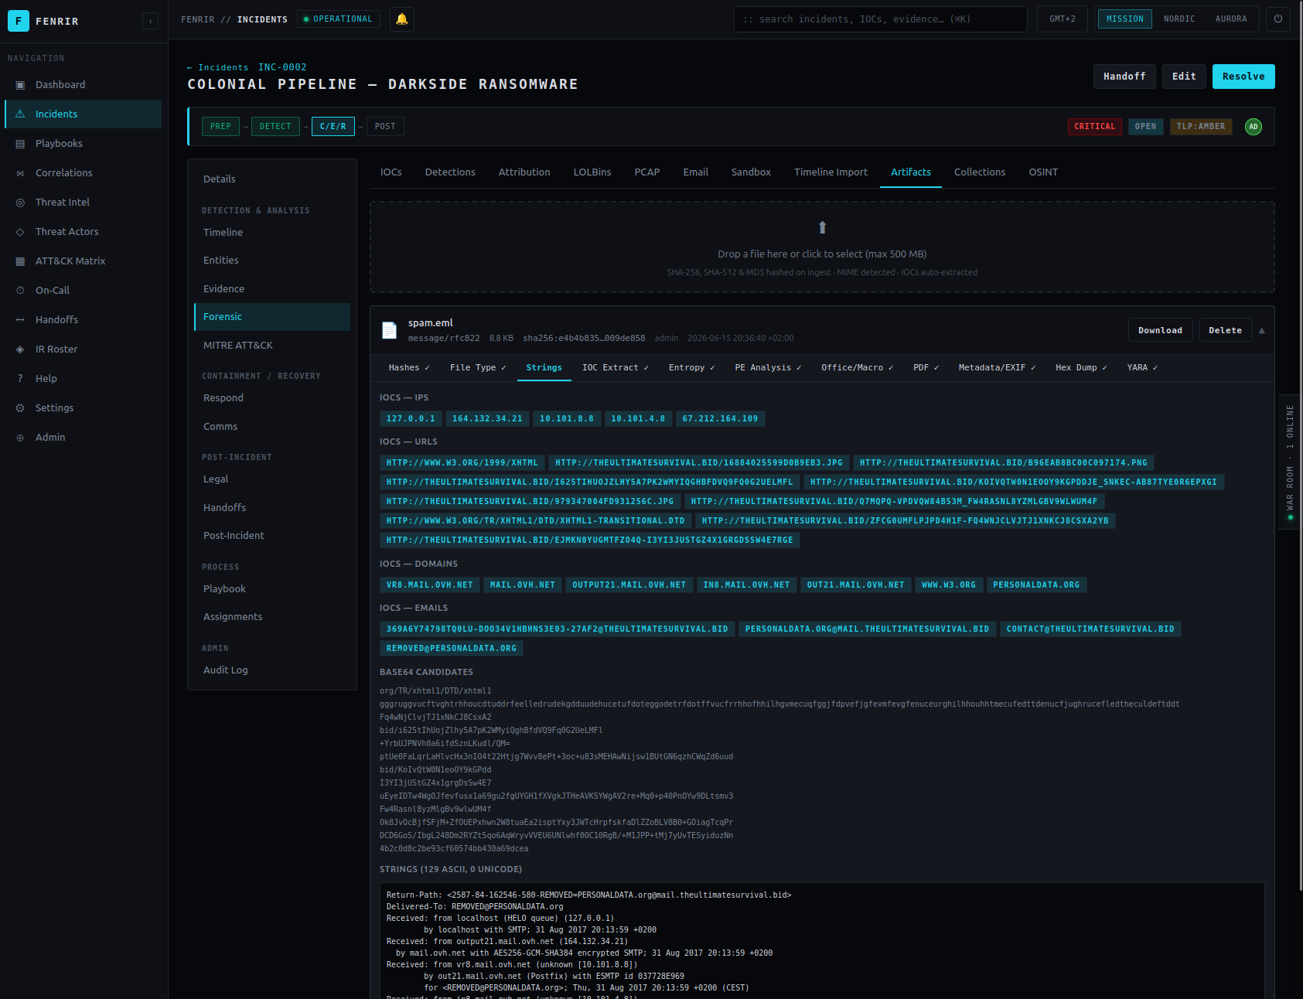Click the CRITICAL severity badge
The height and width of the screenshot is (999, 1303).
tap(1095, 127)
